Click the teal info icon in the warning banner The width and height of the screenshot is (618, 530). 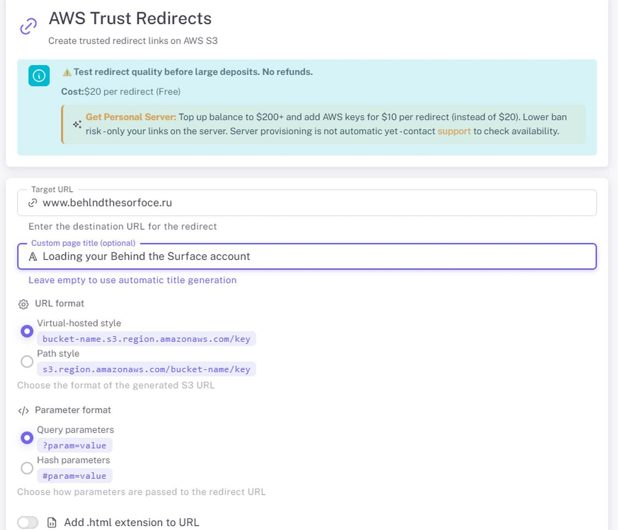coord(39,75)
